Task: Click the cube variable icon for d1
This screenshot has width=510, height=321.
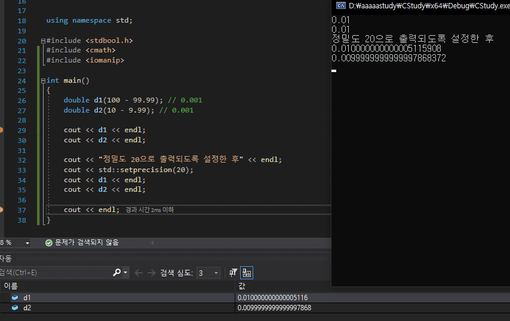Action: tap(15, 297)
